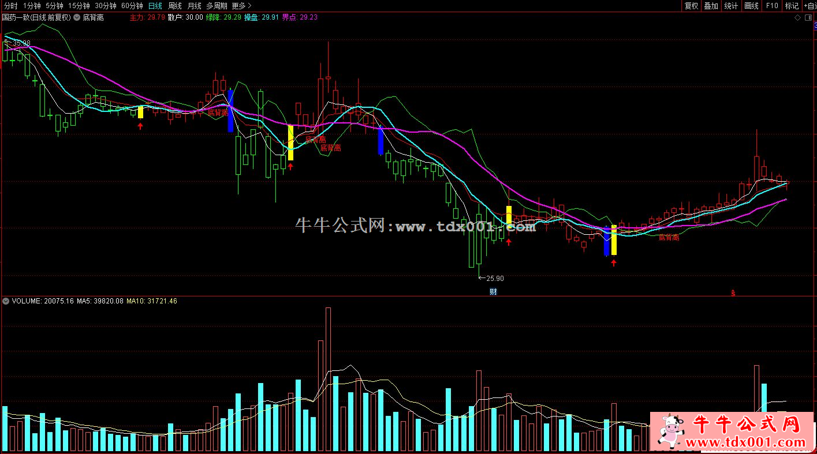
Task: Click the 财 financial event marker
Action: pyautogui.click(x=493, y=291)
